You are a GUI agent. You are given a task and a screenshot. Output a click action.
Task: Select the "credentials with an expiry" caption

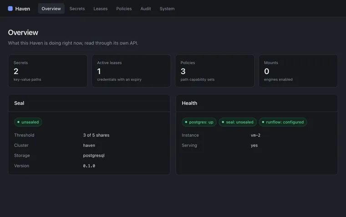coord(119,79)
